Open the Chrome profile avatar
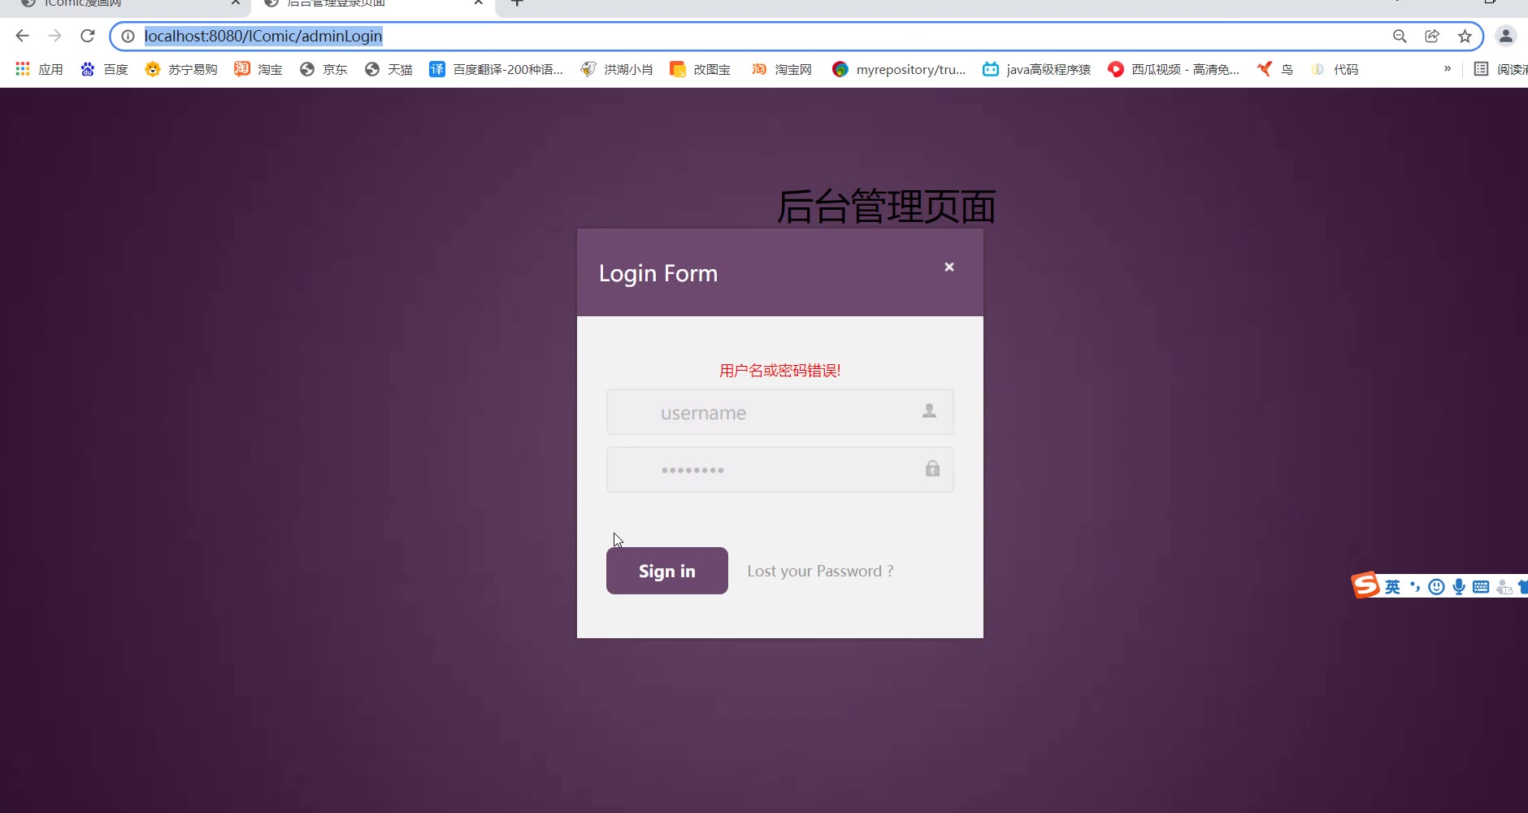This screenshot has width=1528, height=813. tap(1506, 36)
